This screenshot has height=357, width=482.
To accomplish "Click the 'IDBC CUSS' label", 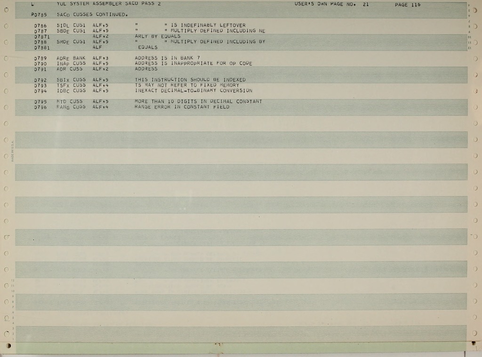I will click(71, 91).
